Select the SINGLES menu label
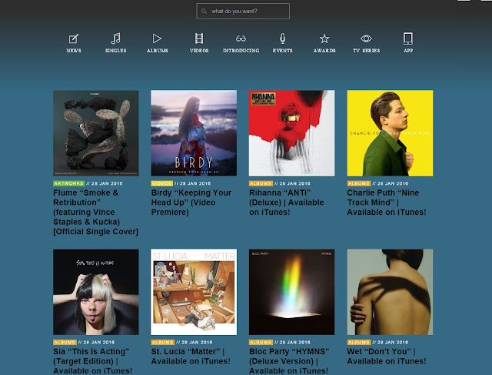Screen dimensions: 492x375 (116, 51)
